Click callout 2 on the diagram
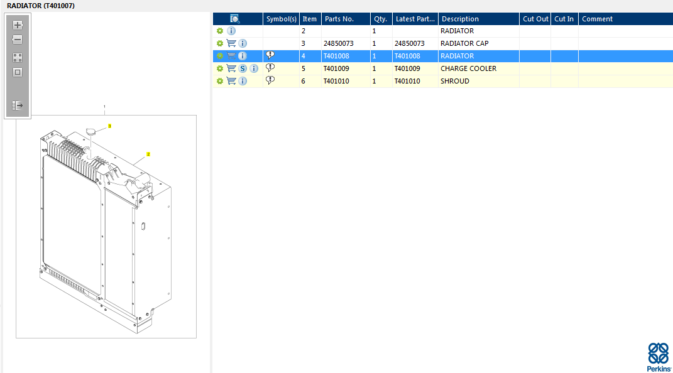Screen dimensions: 673x373 coord(148,154)
